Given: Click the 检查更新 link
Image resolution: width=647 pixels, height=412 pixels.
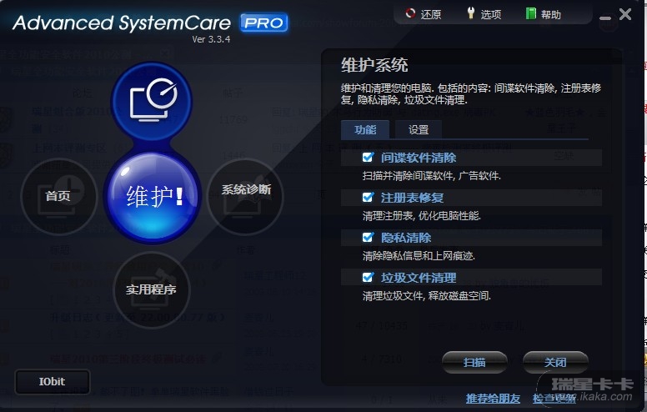Looking at the screenshot, I should (554, 399).
